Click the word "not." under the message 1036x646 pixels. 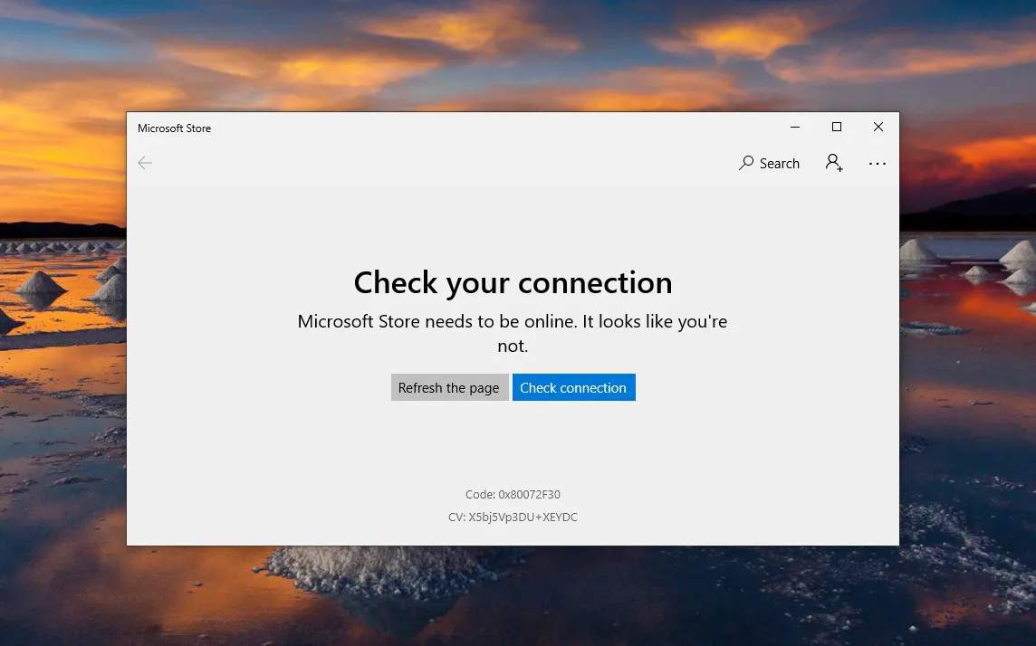[x=513, y=346]
